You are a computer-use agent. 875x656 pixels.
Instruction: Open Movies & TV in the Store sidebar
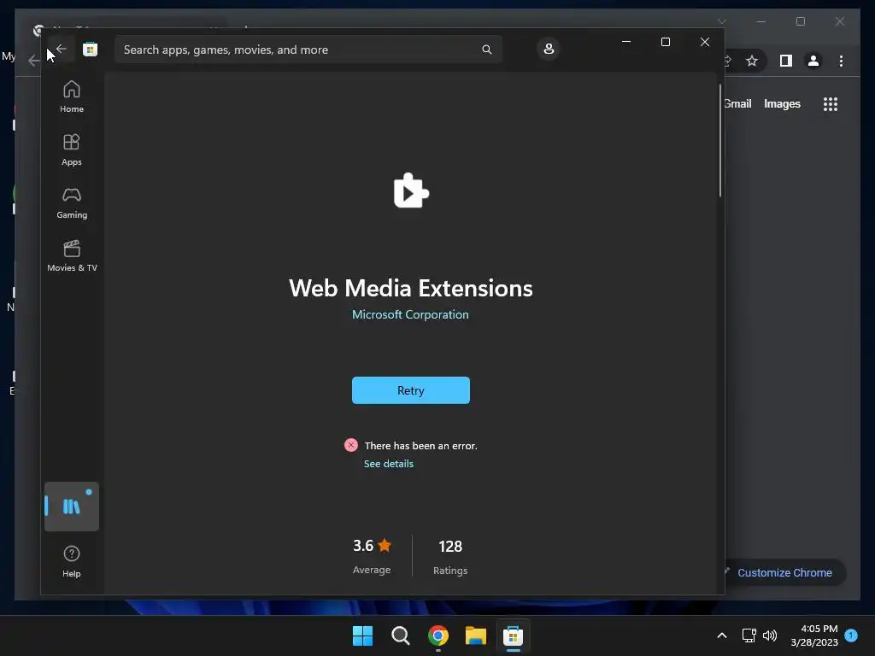[72, 255]
